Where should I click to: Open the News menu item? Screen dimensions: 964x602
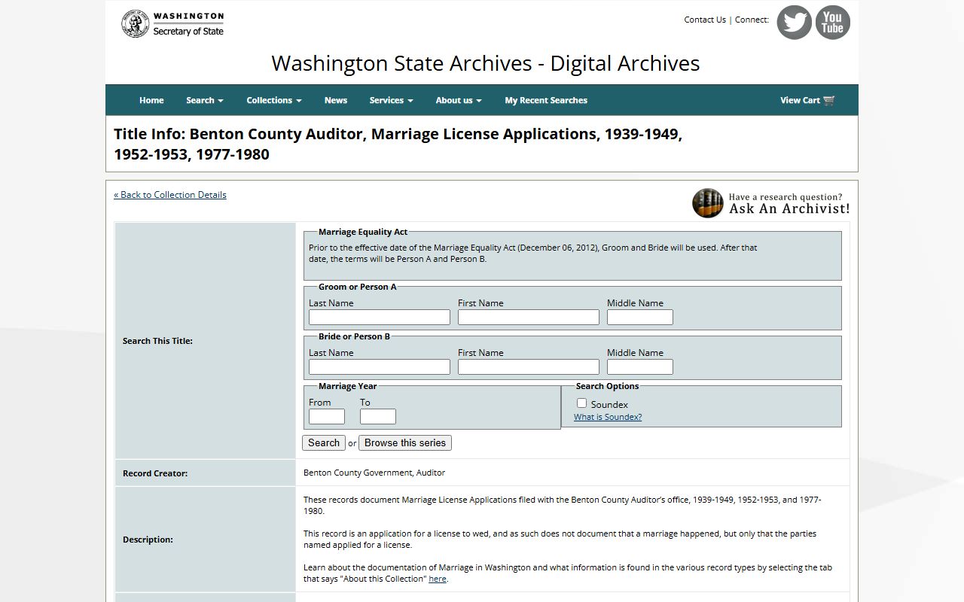[x=336, y=100]
